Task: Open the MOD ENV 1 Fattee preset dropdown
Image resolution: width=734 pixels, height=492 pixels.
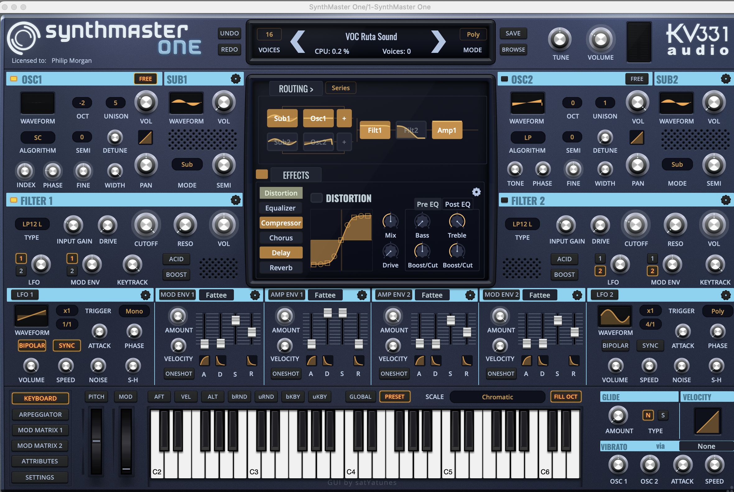Action: [x=216, y=295]
